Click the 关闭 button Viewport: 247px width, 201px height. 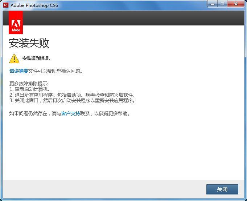tap(222, 189)
